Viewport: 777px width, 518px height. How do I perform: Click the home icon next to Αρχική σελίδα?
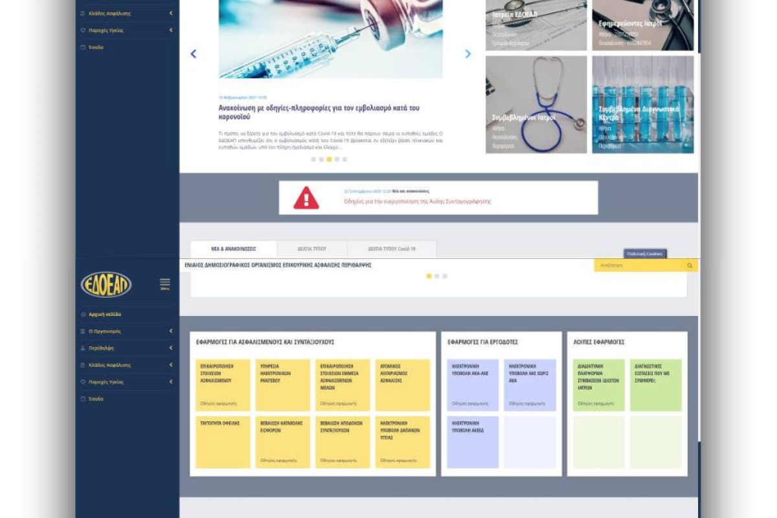83,315
